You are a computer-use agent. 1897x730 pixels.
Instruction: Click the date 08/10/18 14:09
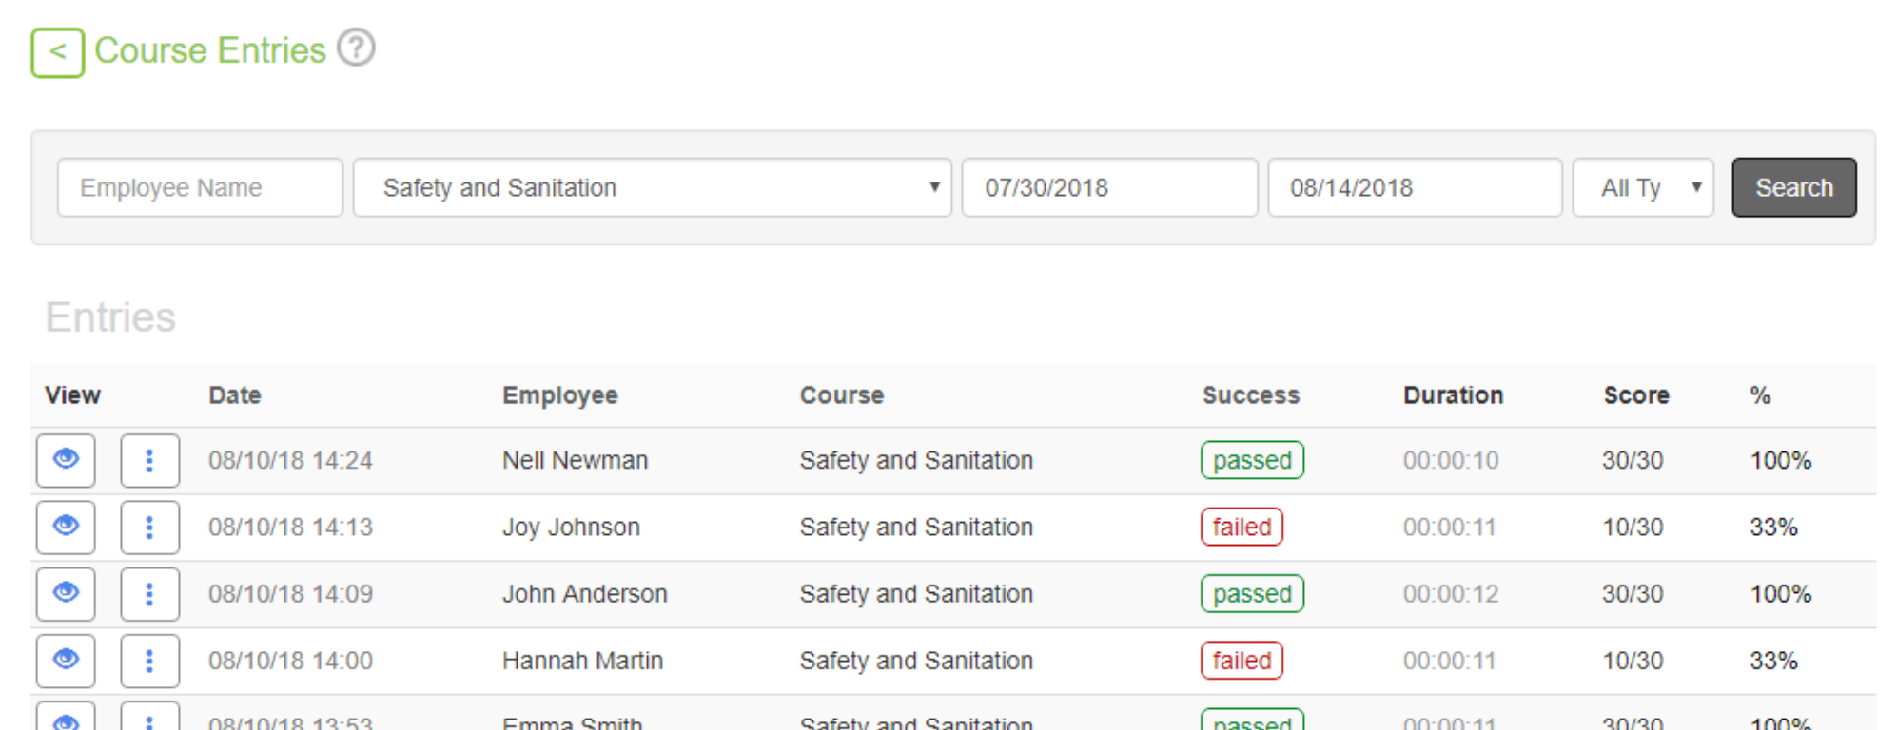290,593
